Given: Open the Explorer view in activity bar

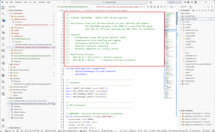Looking at the screenshot, I should pyautogui.click(x=3, y=8).
